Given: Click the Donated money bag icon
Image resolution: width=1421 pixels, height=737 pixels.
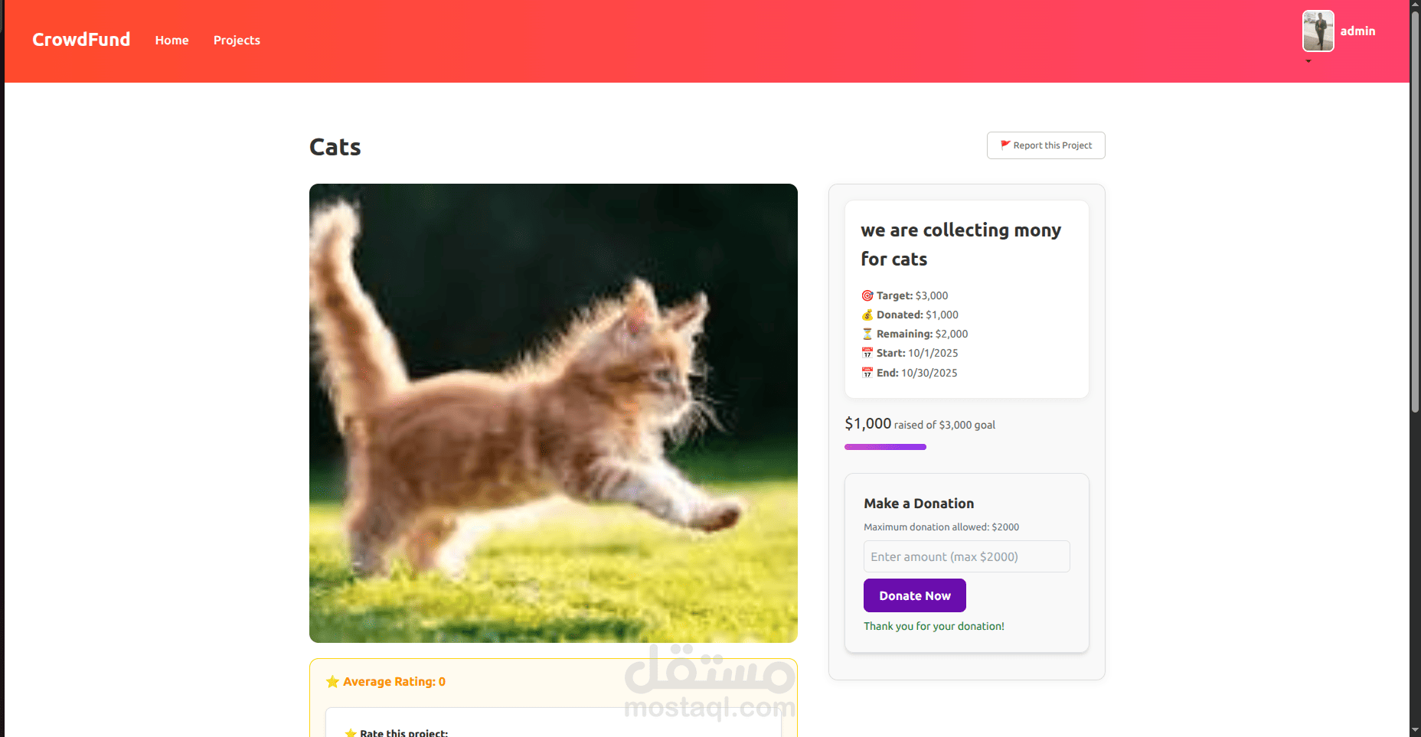Looking at the screenshot, I should coord(867,315).
